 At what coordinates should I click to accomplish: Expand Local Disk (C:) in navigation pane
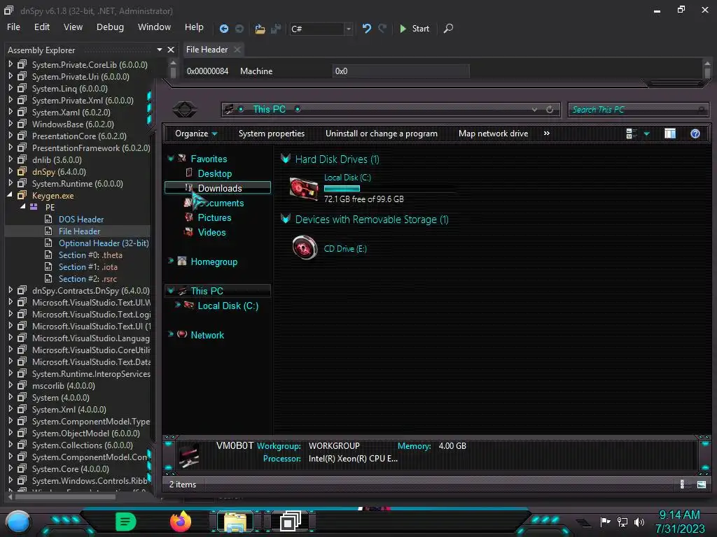pyautogui.click(x=177, y=305)
